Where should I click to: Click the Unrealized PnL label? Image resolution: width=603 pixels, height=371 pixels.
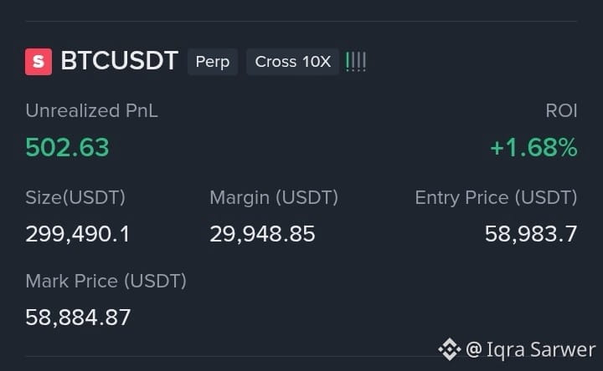(91, 111)
